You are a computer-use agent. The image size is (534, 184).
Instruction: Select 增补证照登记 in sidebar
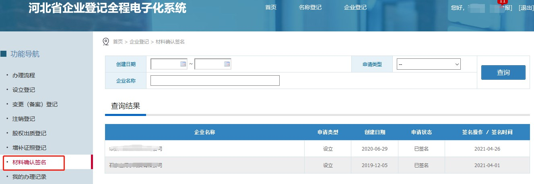(29, 148)
